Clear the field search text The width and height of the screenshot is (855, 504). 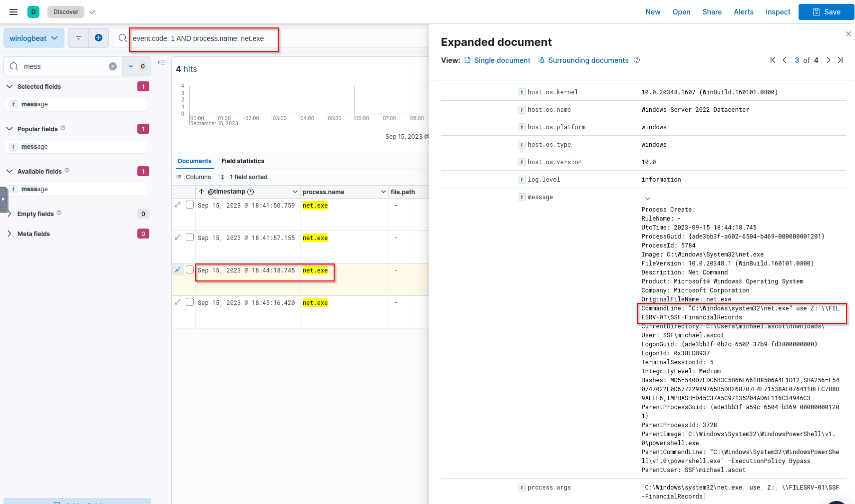click(113, 66)
